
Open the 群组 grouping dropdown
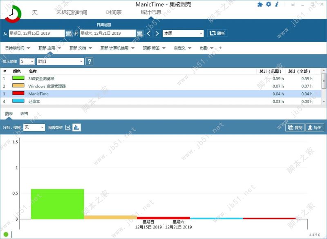pyautogui.click(x=60, y=61)
